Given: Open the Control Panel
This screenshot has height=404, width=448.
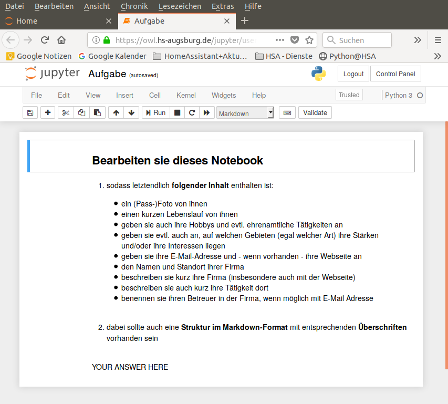Looking at the screenshot, I should tap(395, 74).
